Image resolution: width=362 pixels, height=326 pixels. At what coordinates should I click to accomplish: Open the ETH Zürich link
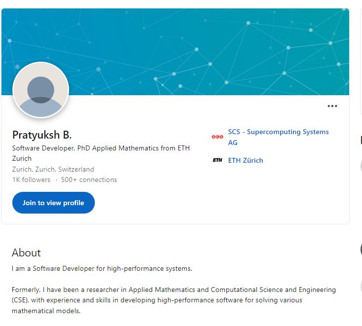(x=245, y=160)
